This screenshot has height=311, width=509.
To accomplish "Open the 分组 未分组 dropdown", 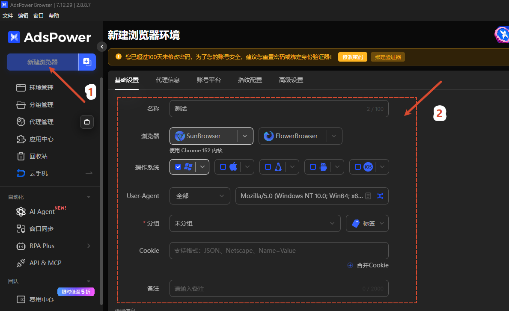I will 255,223.
